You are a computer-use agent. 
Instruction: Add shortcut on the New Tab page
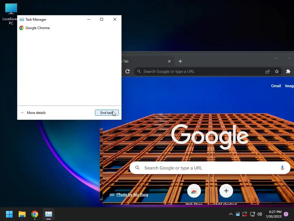click(226, 191)
